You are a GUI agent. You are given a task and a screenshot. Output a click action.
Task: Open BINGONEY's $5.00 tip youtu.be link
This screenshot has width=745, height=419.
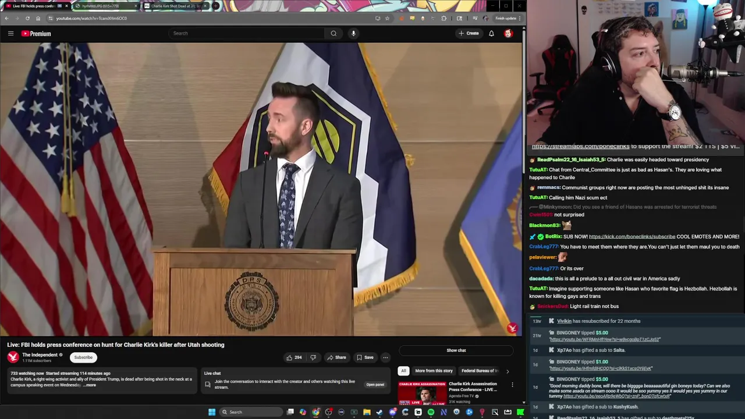pyautogui.click(x=604, y=339)
